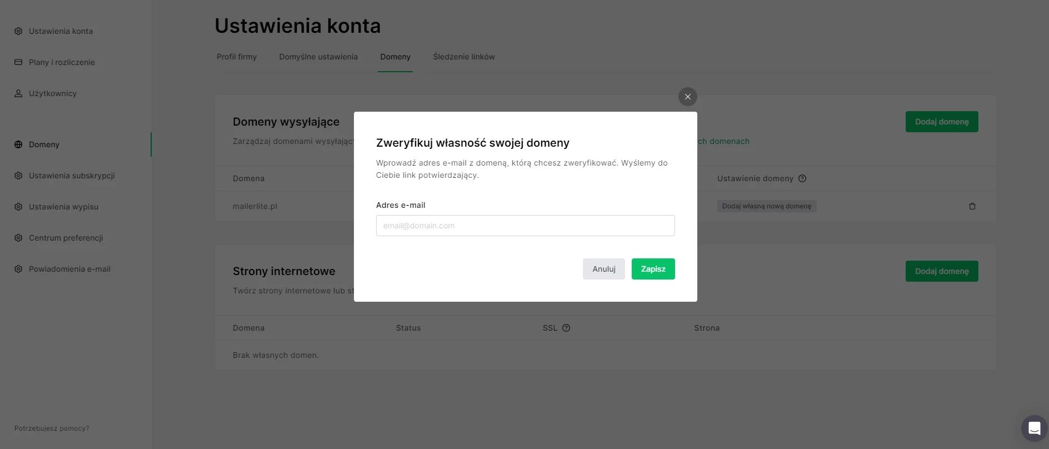Cancel with the Anuluj button

pyautogui.click(x=603, y=269)
